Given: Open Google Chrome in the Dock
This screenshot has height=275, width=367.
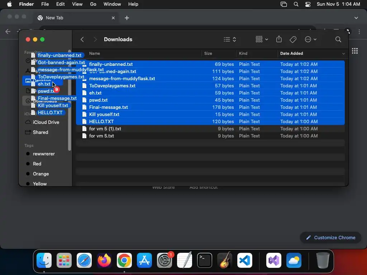Looking at the screenshot, I should coord(124,260).
